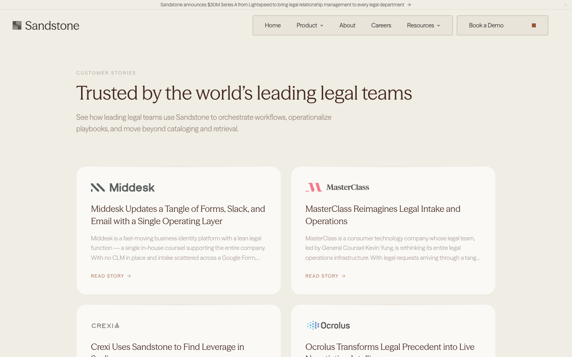Image resolution: width=572 pixels, height=357 pixels.
Task: Open the Middesk Read Story link
Action: [111, 276]
